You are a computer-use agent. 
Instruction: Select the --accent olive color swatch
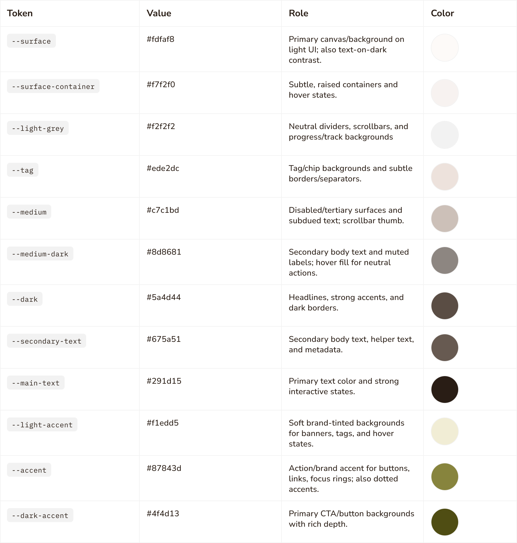445,477
